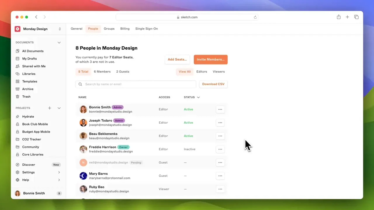
Task: Click the Libraries icon in sidebar
Action: pos(18,74)
